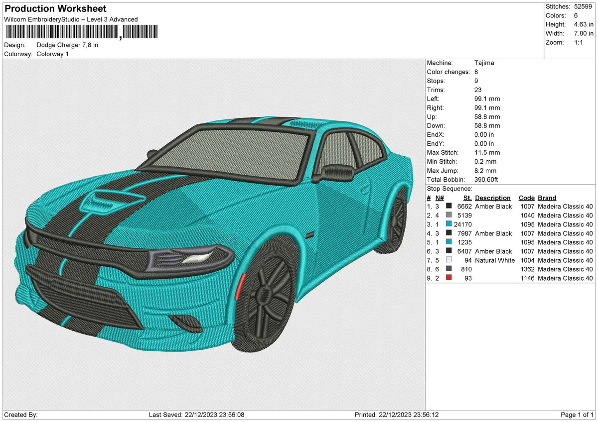Click the black swatch in stop 1
Screen dimensions: 598x422
click(x=449, y=207)
